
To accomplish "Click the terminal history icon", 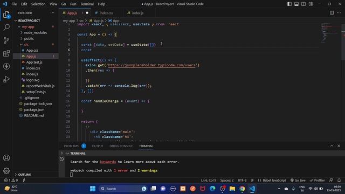I will 61,159.
